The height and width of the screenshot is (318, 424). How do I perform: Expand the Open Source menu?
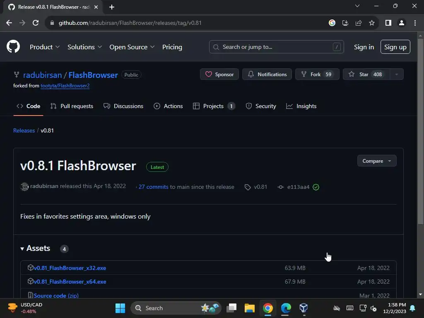pos(132,47)
